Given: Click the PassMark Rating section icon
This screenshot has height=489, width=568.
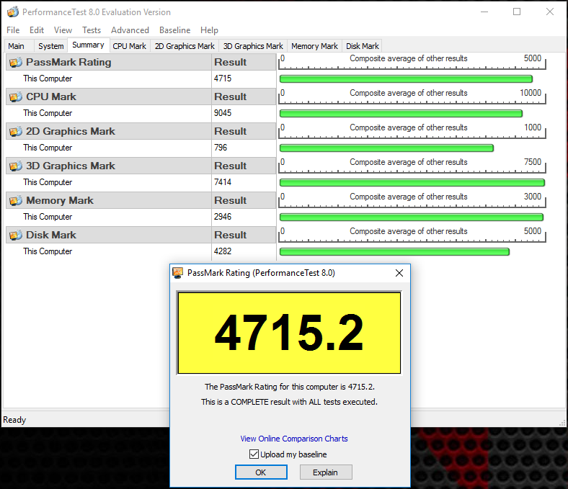Looking at the screenshot, I should tap(16, 62).
